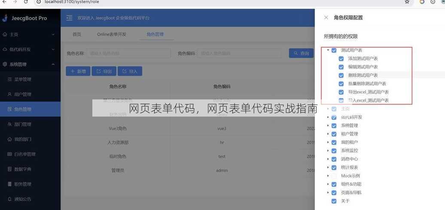Screen dimensions: 445x210
Task: Uncheck 添加测试用户表 permission
Action: pyautogui.click(x=341, y=59)
